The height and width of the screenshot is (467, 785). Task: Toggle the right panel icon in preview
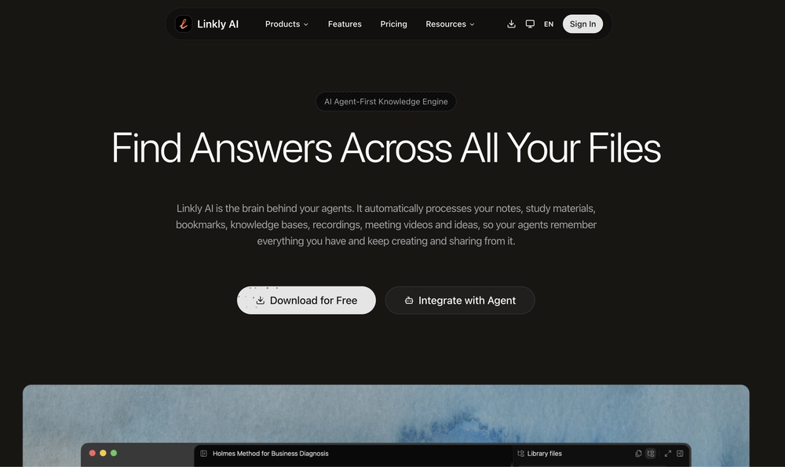(x=680, y=454)
